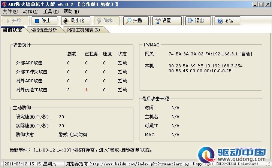
Task: Click the 可疑IP label
Action: 151,126
